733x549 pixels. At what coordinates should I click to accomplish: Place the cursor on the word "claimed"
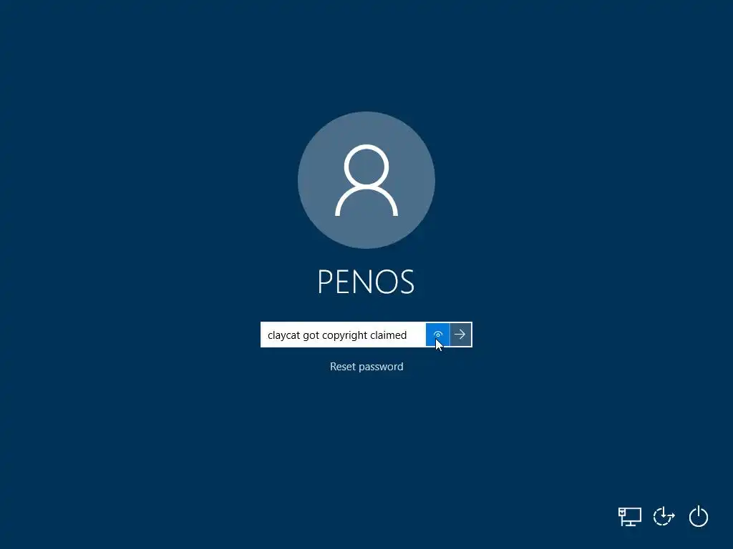(x=388, y=335)
